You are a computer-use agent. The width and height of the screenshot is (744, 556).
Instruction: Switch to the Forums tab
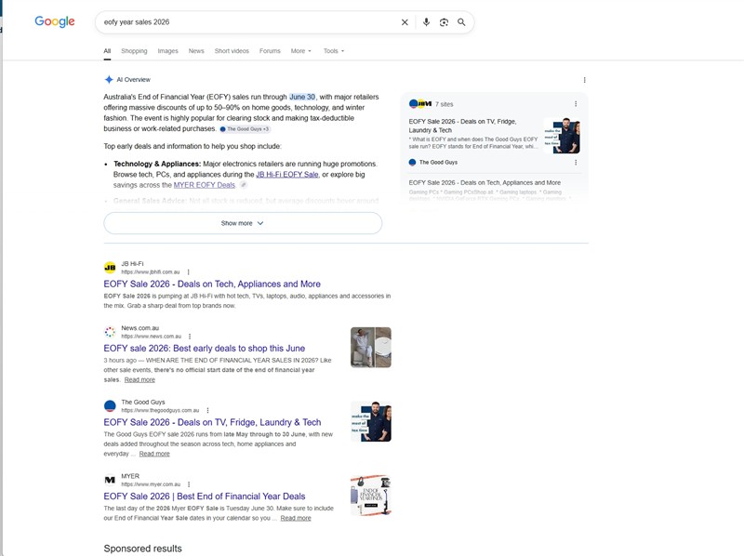(270, 51)
